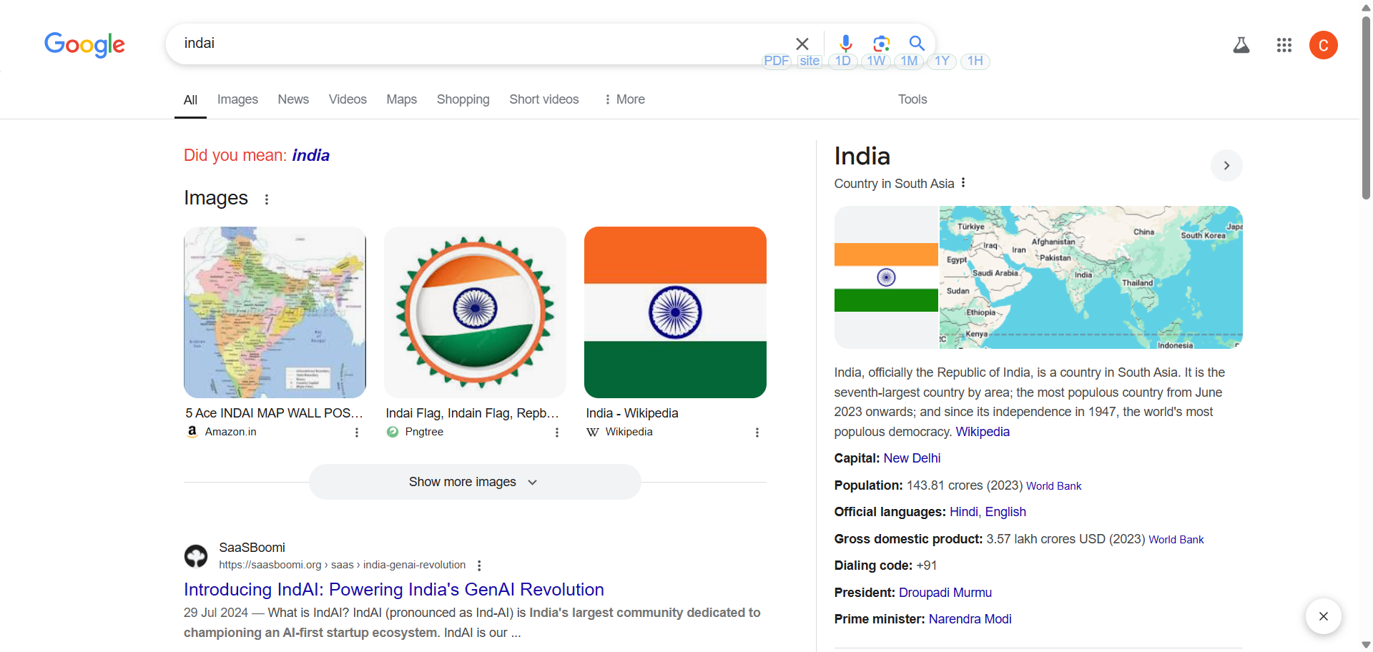Clear the search box with X icon
Screen dimensions: 1373x652
(802, 44)
